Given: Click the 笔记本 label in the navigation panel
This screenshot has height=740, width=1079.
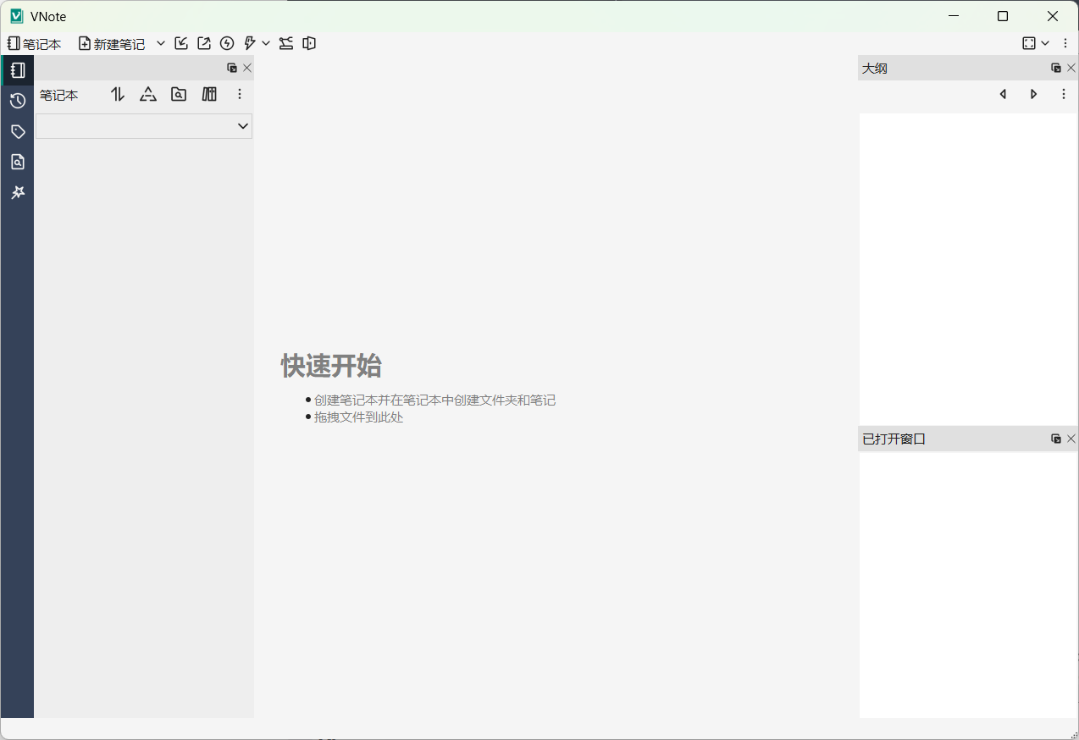Looking at the screenshot, I should (58, 95).
